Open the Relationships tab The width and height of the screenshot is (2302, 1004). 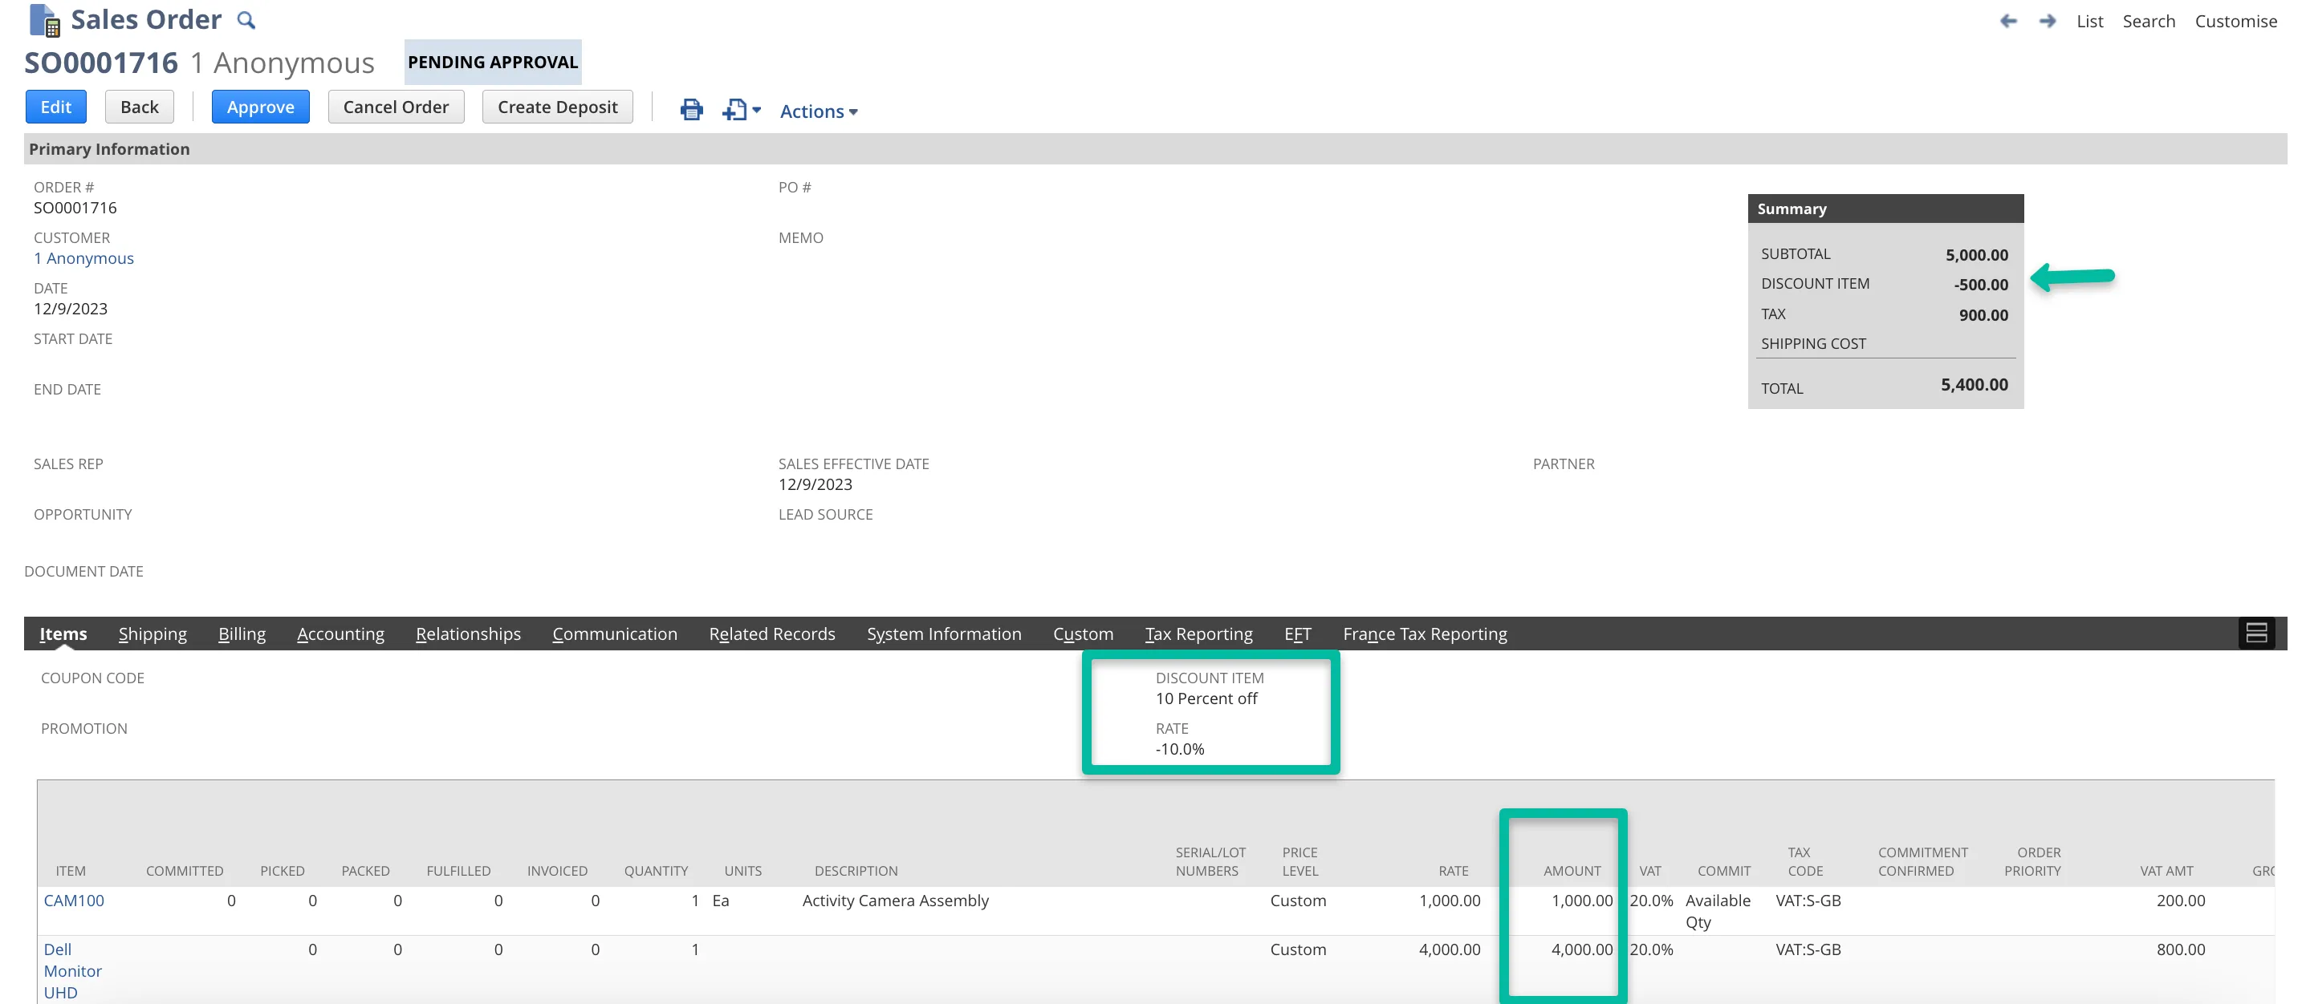(468, 634)
